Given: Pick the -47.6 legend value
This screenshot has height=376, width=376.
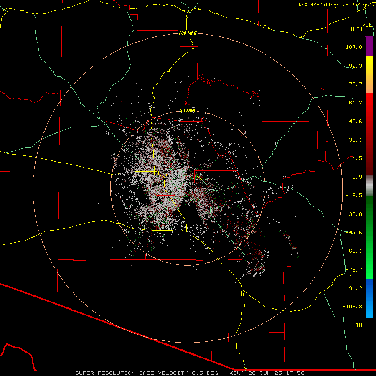Looking at the screenshot, I should [354, 233].
